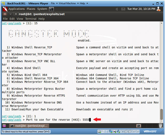Click the terminal scrollbar up arrow

tap(161, 23)
